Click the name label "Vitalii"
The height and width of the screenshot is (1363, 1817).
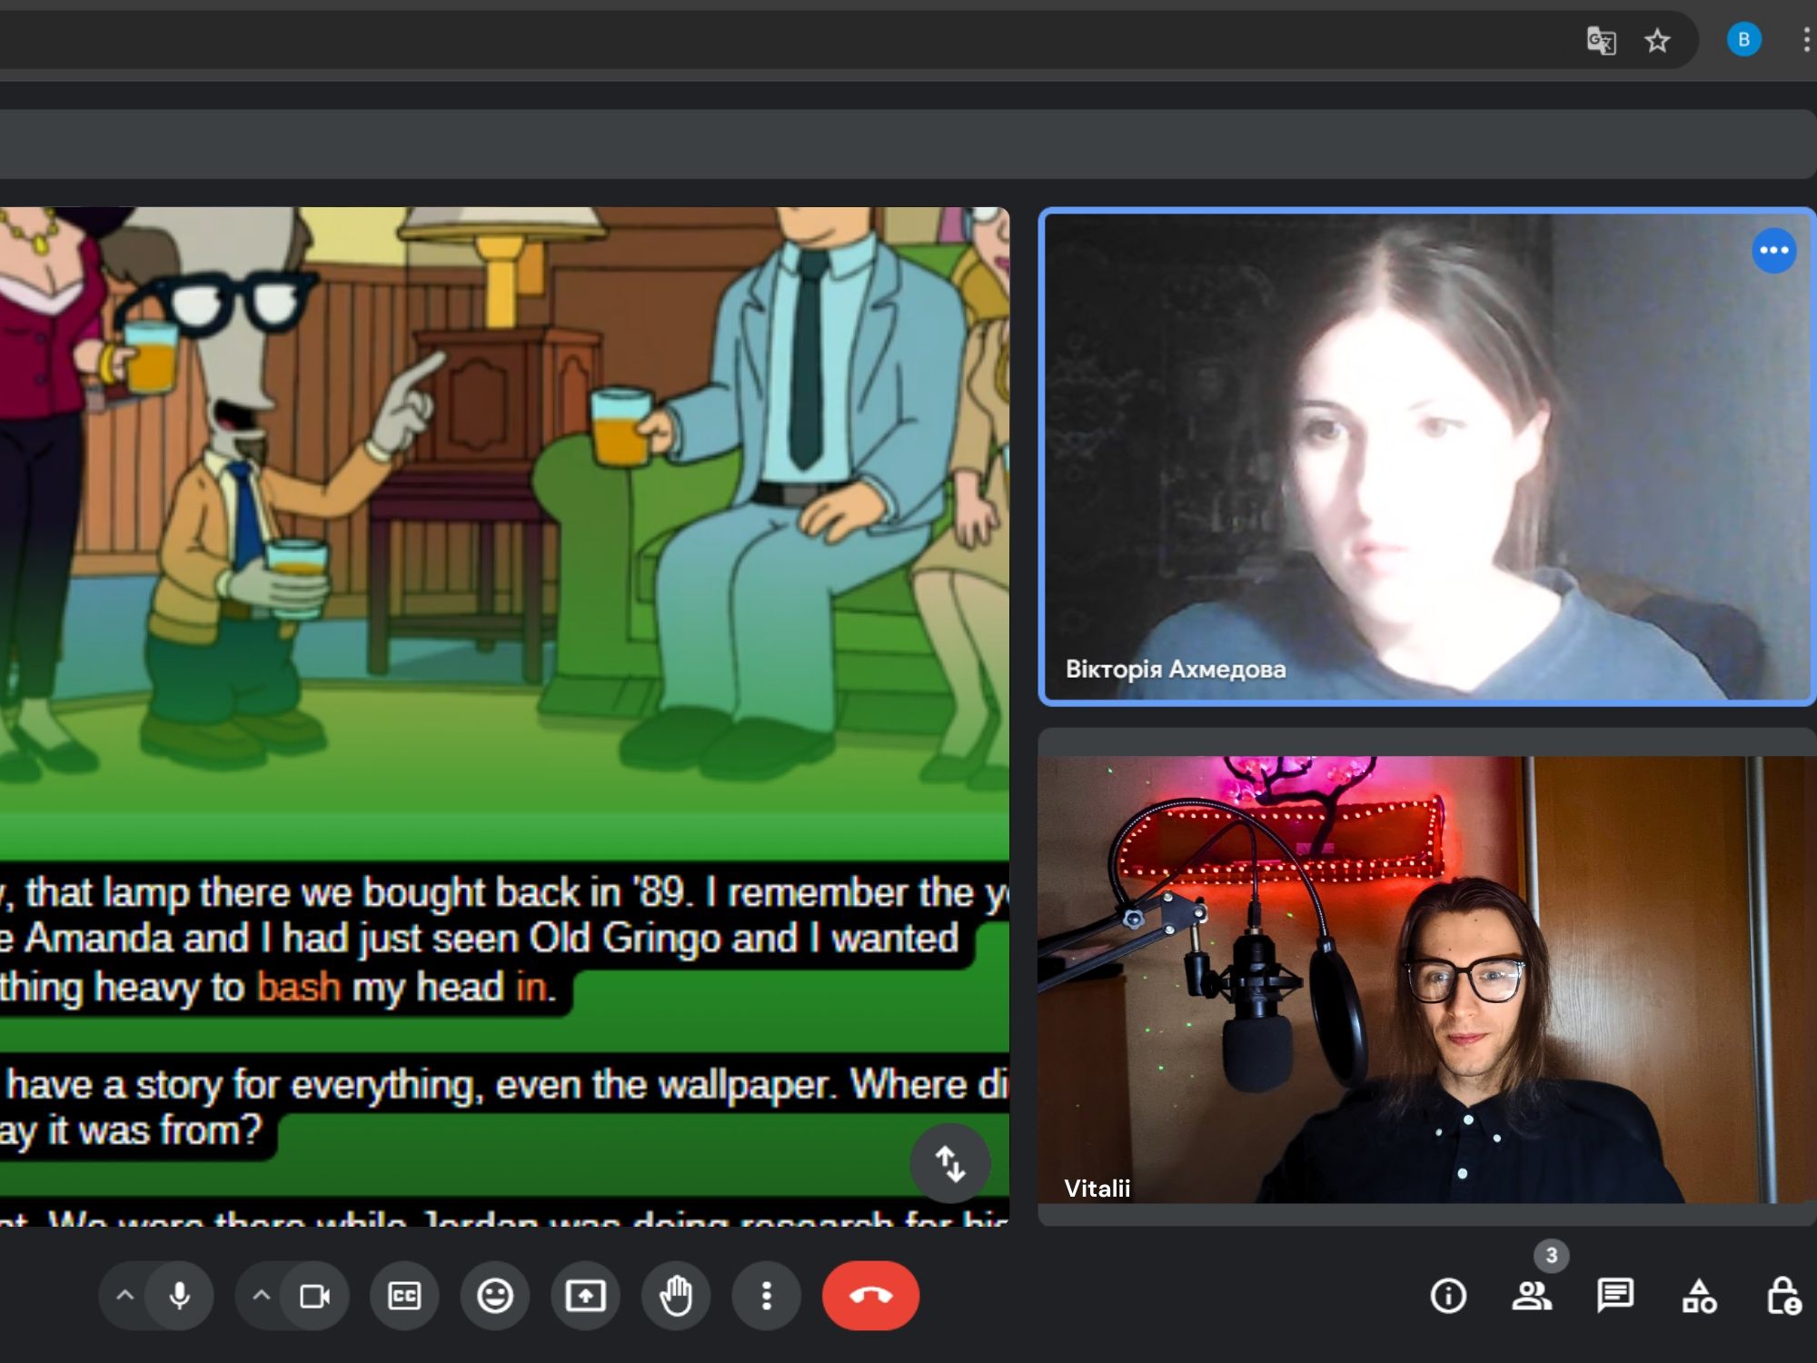click(1097, 1189)
